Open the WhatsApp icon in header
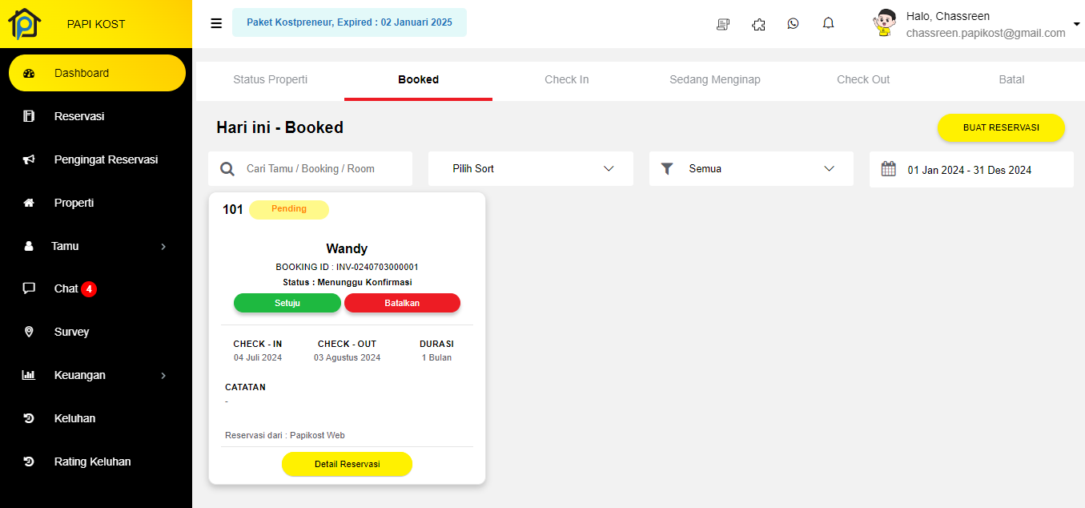Image resolution: width=1085 pixels, height=508 pixels. [x=793, y=24]
